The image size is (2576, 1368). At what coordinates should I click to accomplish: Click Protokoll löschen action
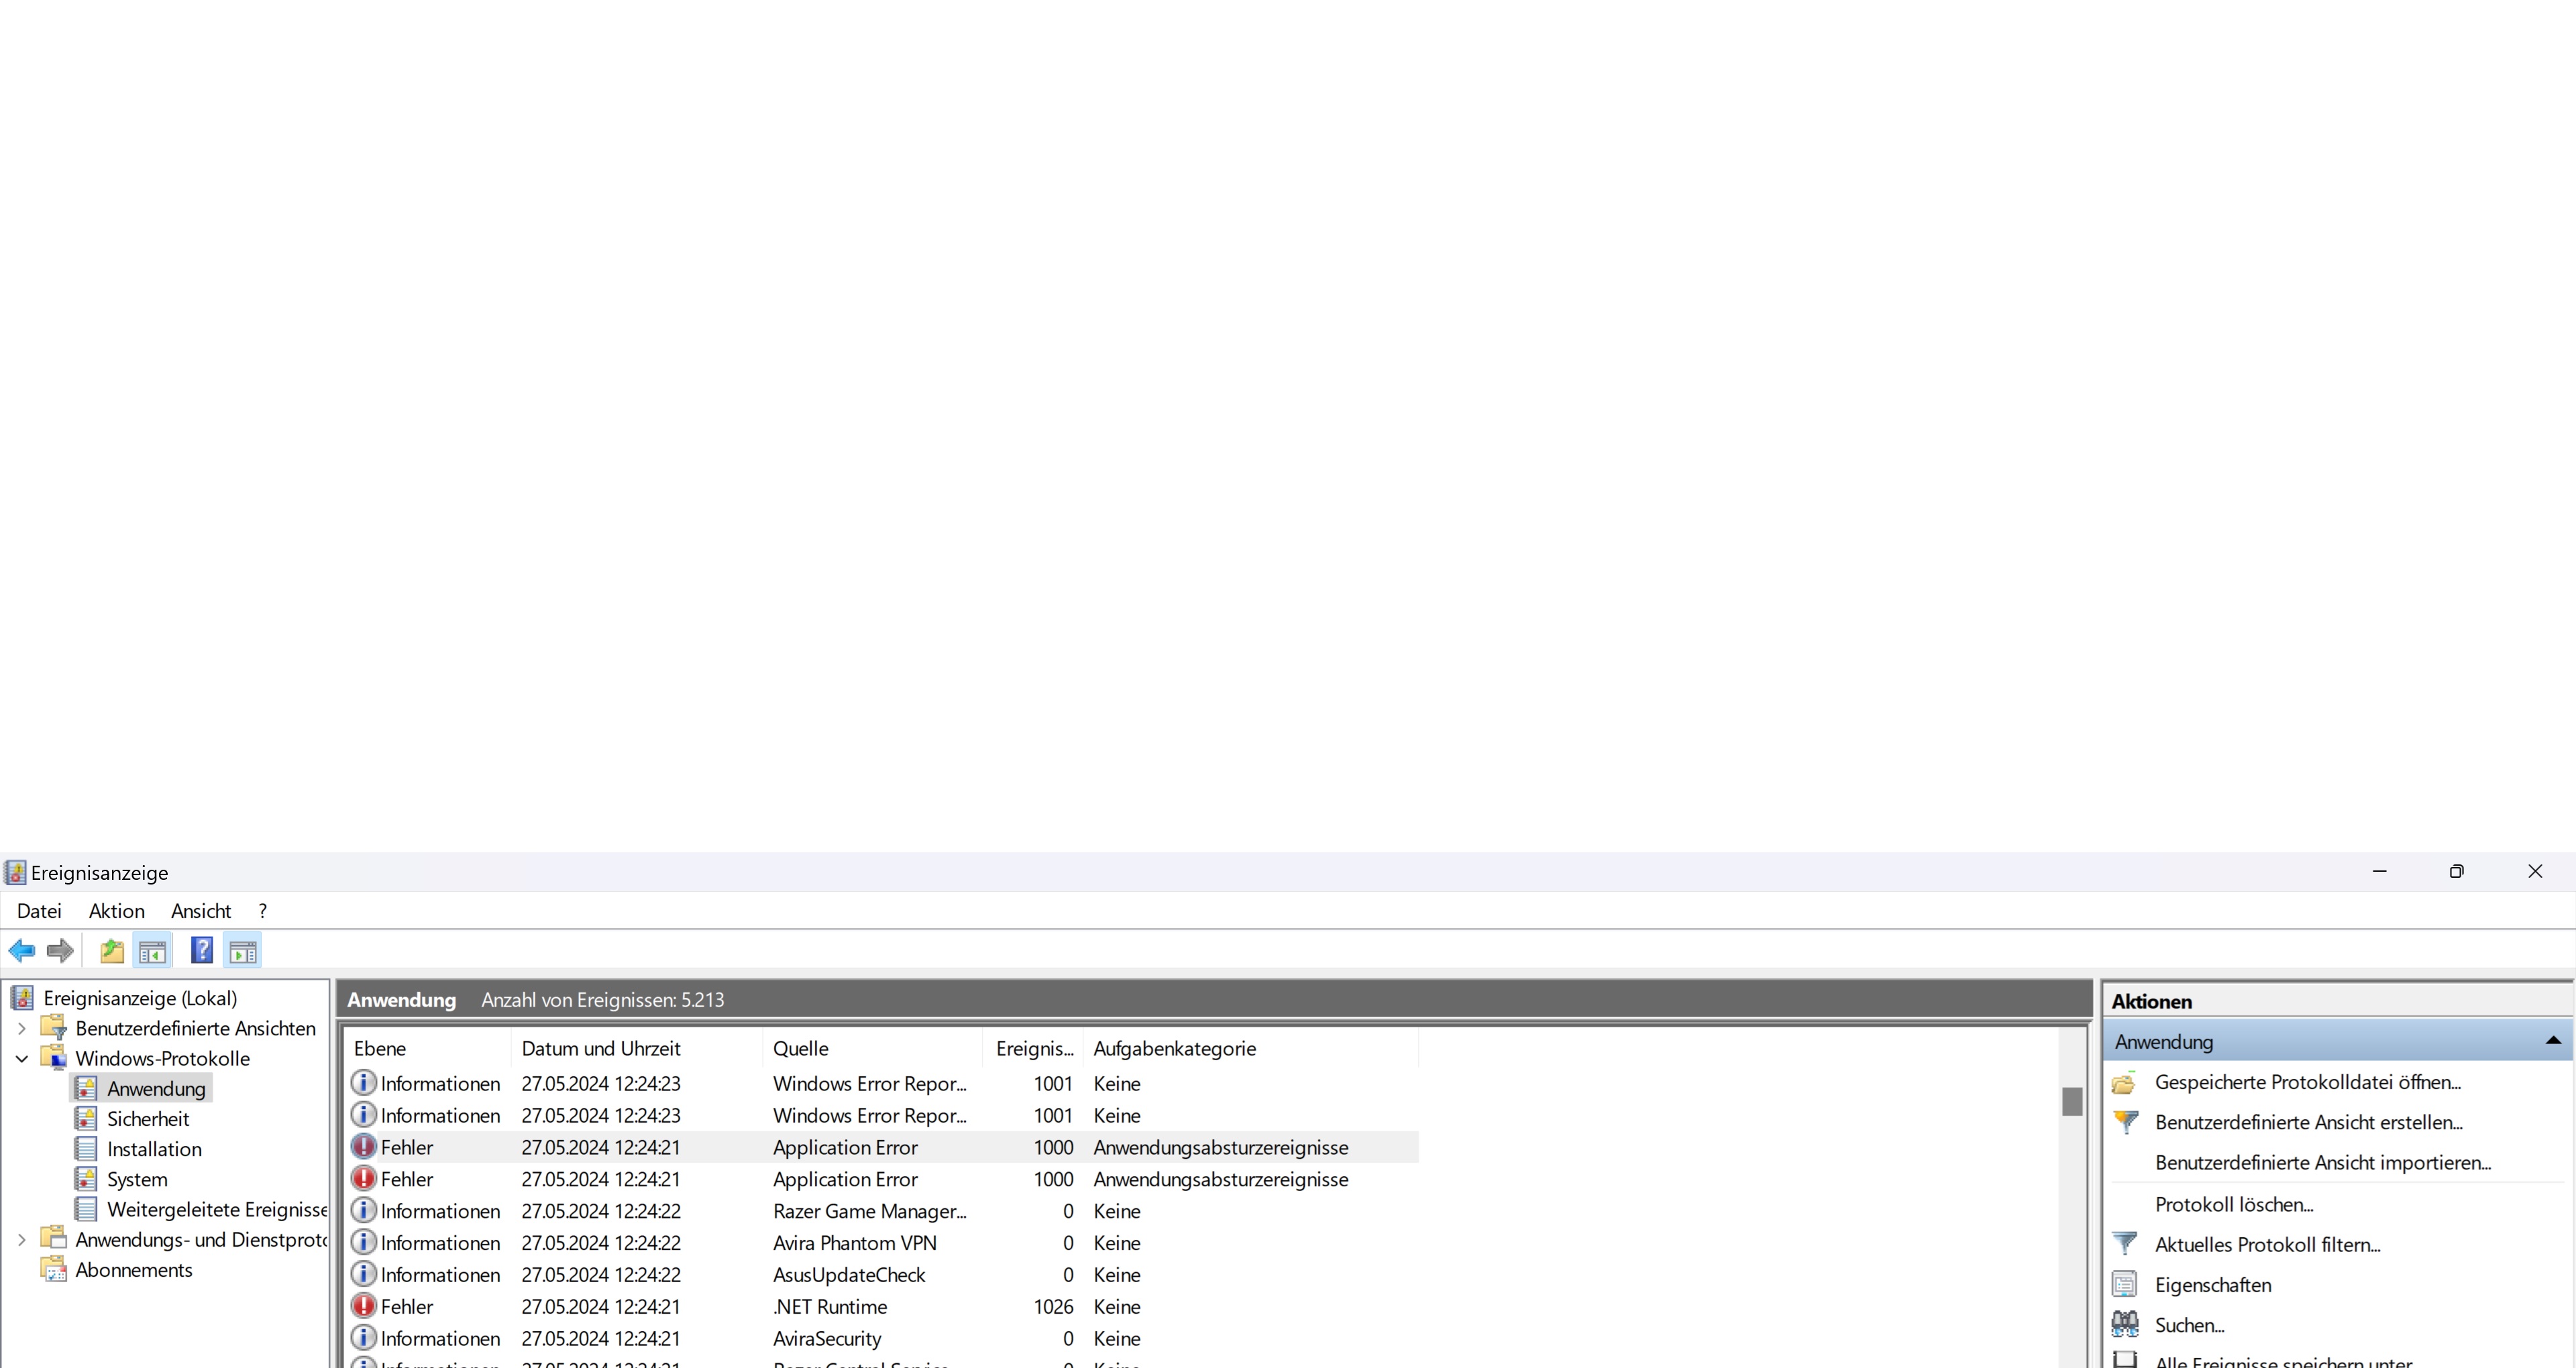2234,1204
